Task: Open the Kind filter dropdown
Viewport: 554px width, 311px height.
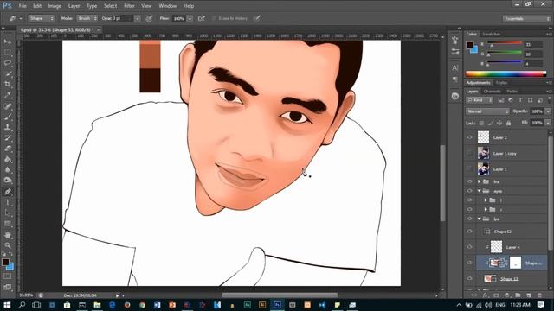Action: point(480,100)
